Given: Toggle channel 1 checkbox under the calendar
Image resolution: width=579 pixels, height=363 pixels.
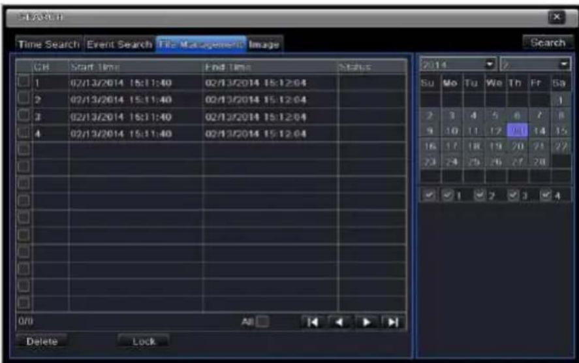Looking at the screenshot, I should [448, 195].
